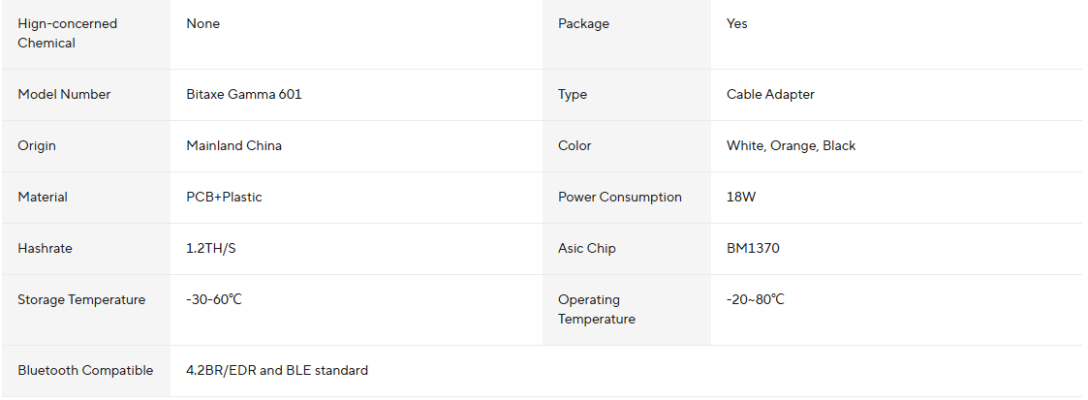Viewport: 1088px width, 400px height.
Task: Select the "Model Number" label cell
Action: (x=64, y=95)
